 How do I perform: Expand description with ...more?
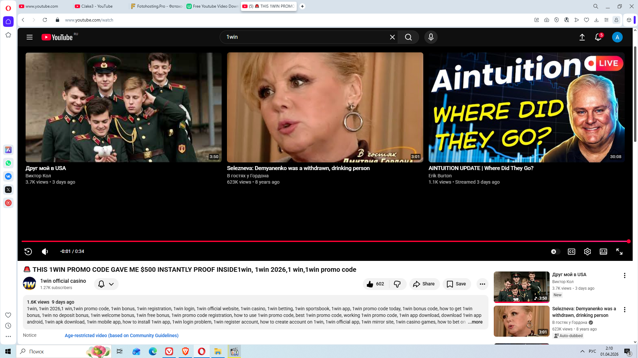pyautogui.click(x=475, y=322)
